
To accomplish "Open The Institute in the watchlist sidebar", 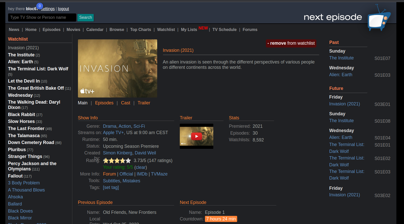I will pyautogui.click(x=21, y=55).
